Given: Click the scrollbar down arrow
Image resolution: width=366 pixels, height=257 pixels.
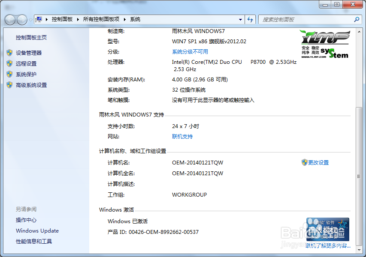Looking at the screenshot, I should pyautogui.click(x=359, y=250).
